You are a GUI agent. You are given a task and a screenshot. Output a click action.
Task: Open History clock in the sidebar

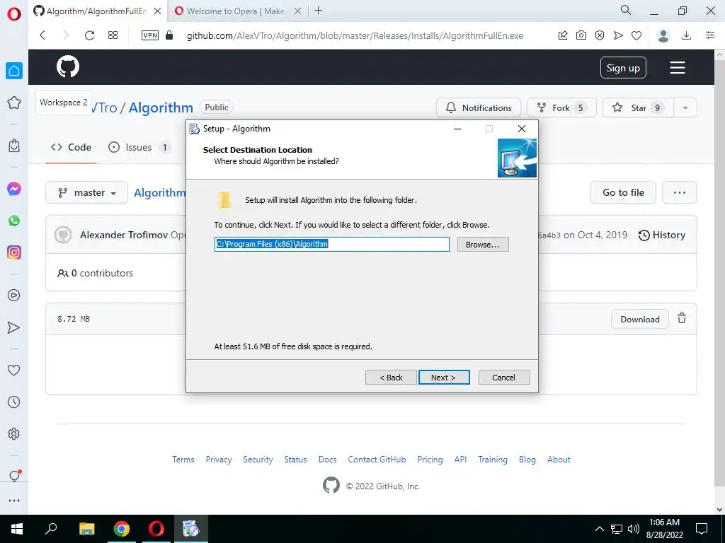pos(14,402)
